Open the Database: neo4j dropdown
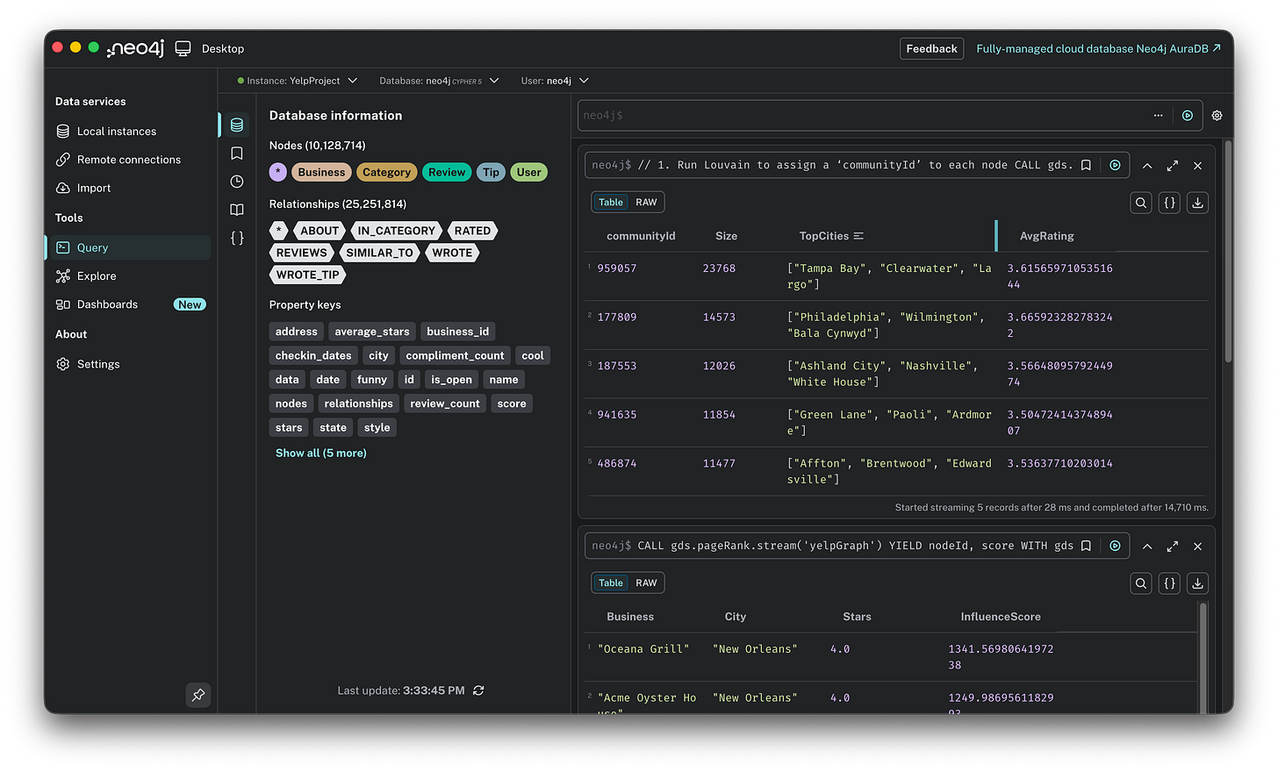 pyautogui.click(x=439, y=81)
